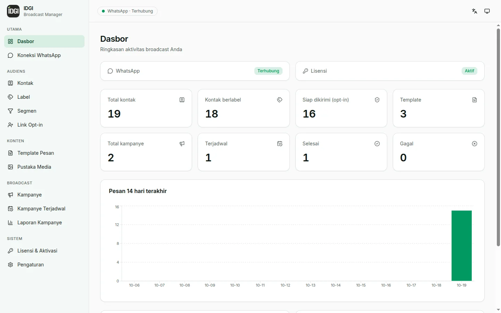Click the scrollbar down arrow
The image size is (501, 313).
click(498, 310)
